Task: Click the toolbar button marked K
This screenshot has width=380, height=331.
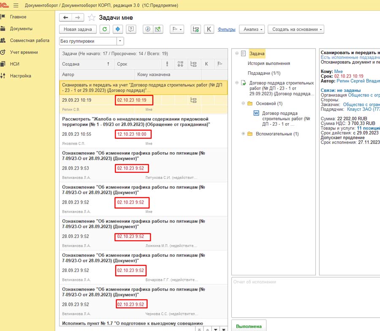Action: pyautogui.click(x=209, y=29)
